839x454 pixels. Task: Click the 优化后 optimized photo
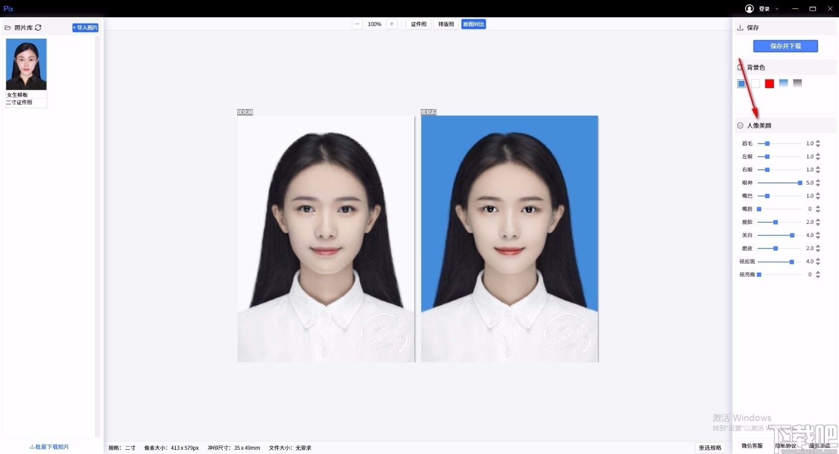point(509,239)
